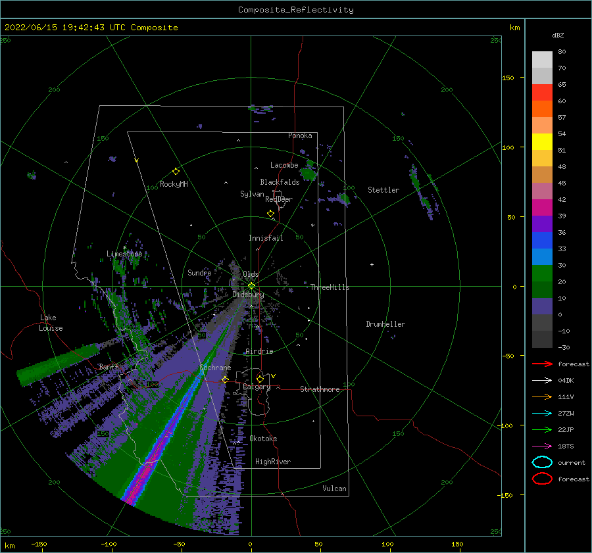Image resolution: width=592 pixels, height=553 pixels.
Task: Click the asterisk marker east of Innisfail
Action: pyautogui.click(x=312, y=226)
